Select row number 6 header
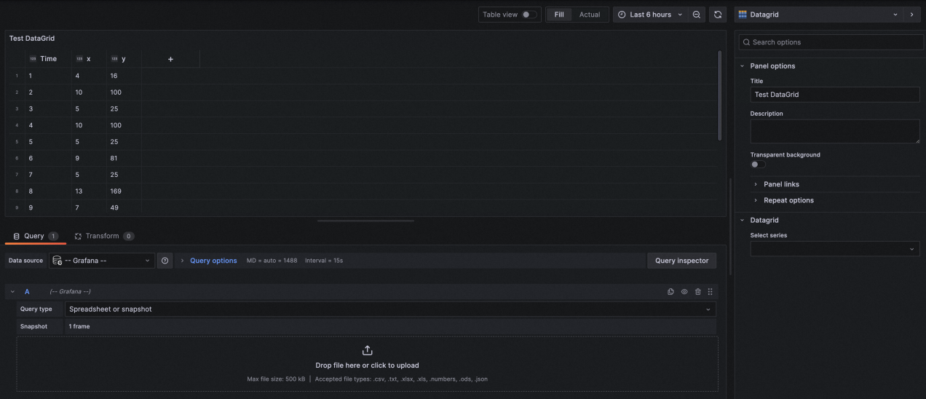The height and width of the screenshot is (399, 926). point(16,158)
